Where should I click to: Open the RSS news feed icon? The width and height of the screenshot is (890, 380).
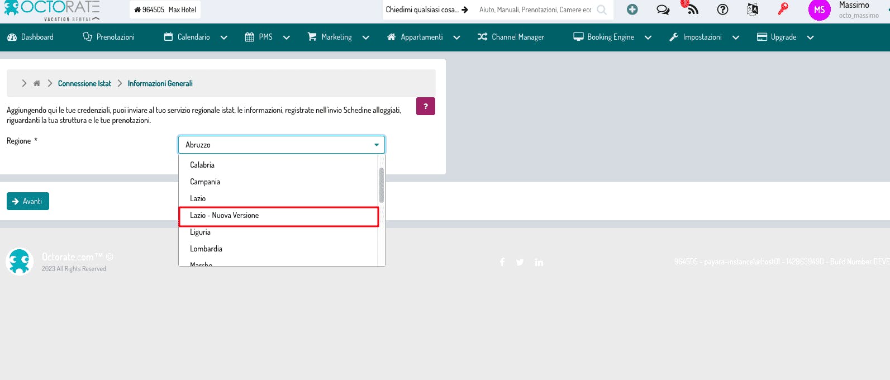(x=692, y=9)
